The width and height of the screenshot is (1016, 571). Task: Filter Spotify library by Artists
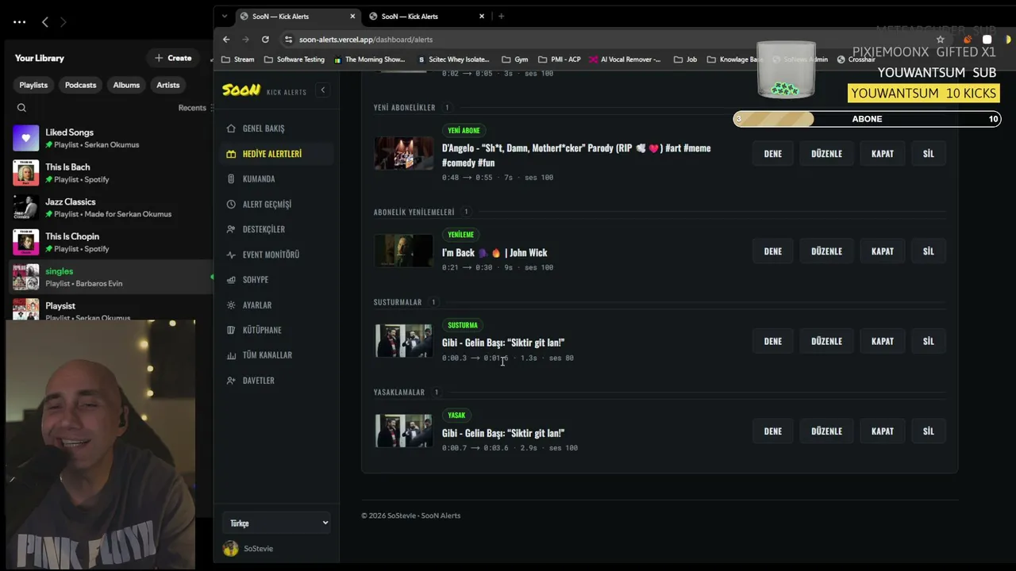click(168, 85)
